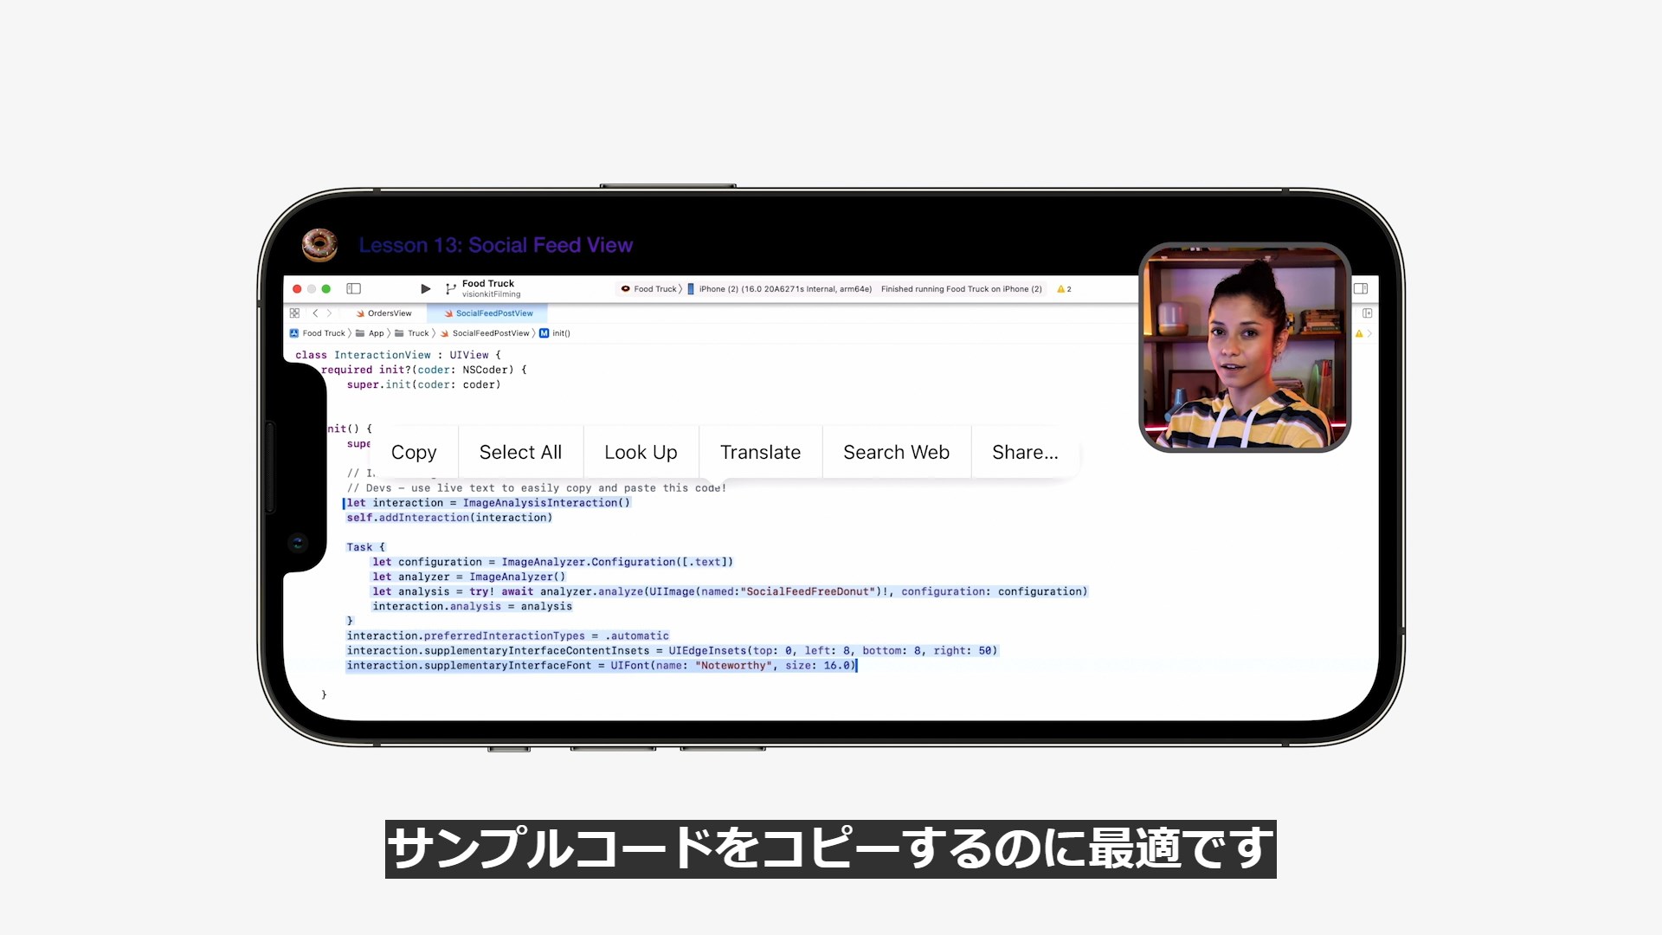Image resolution: width=1662 pixels, height=935 pixels.
Task: Click the presenter video thumbnail
Action: tap(1245, 346)
